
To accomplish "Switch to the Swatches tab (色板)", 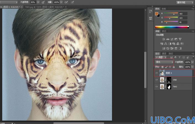I will 164,9.
